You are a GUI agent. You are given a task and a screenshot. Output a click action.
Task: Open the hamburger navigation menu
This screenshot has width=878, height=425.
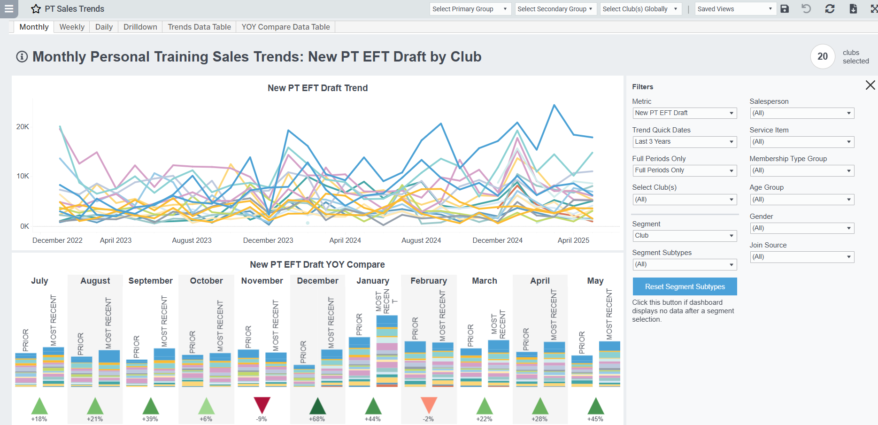tap(8, 8)
